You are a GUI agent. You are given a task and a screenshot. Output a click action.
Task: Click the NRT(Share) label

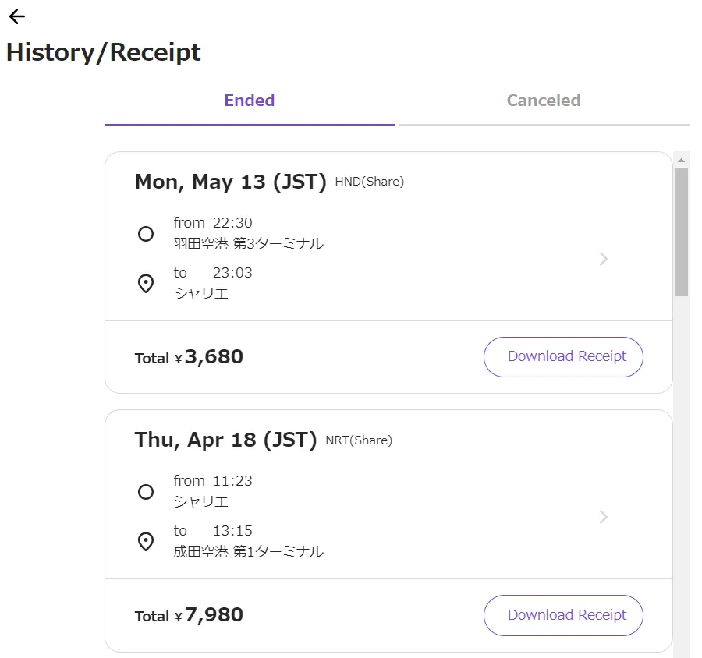359,440
